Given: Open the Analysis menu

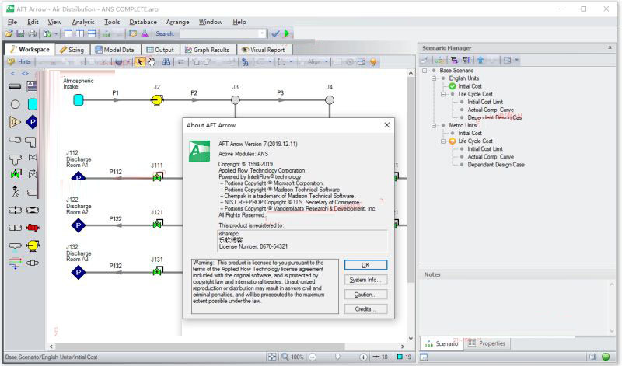Looking at the screenshot, I should click(x=83, y=22).
